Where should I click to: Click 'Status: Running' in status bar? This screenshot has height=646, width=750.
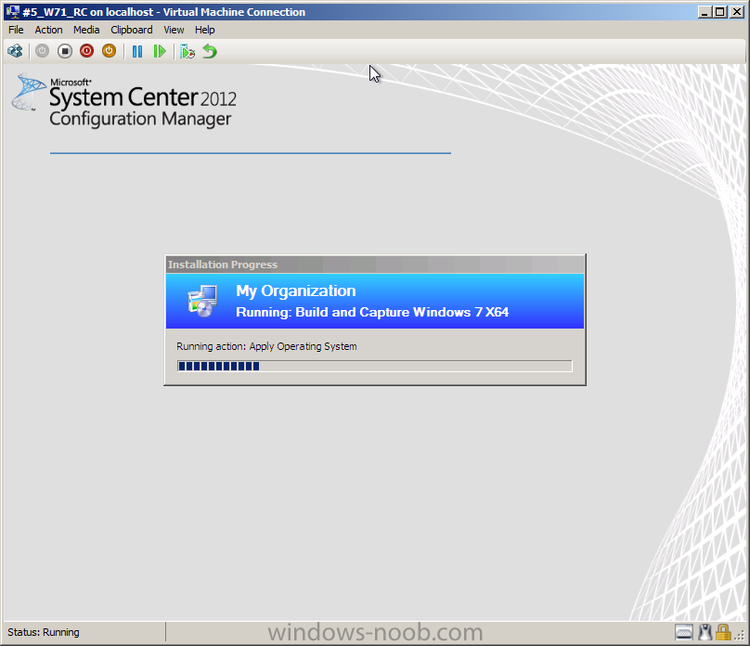[x=44, y=632]
